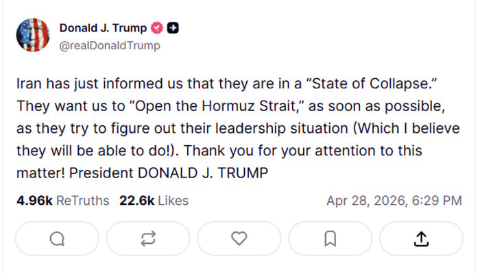Open the flag-patterned profile avatar
This screenshot has height=274, width=480.
point(32,36)
